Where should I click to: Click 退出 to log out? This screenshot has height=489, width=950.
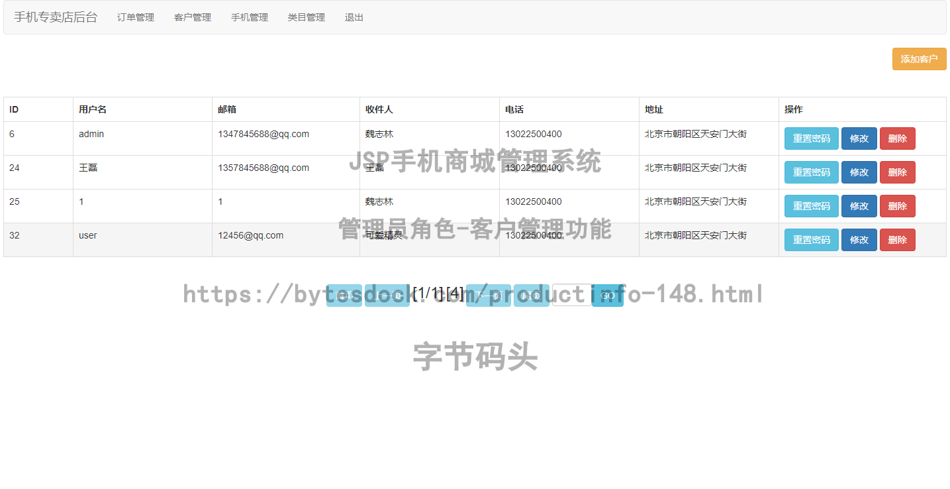[354, 17]
